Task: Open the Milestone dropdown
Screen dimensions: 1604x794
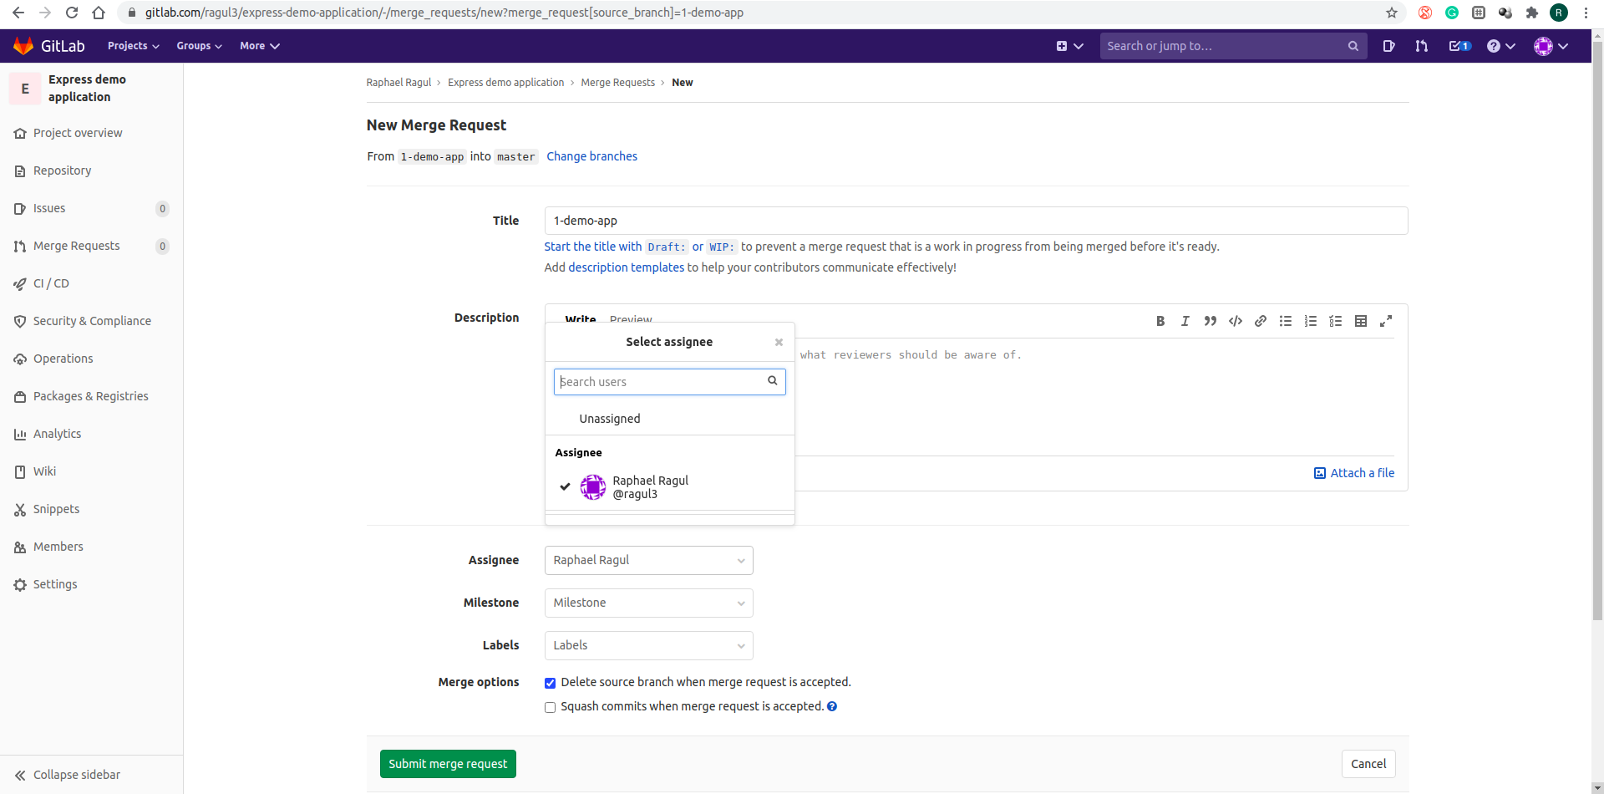Action: (x=648, y=603)
